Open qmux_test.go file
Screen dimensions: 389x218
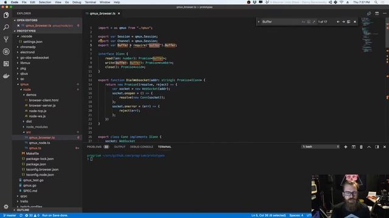[x=33, y=180]
